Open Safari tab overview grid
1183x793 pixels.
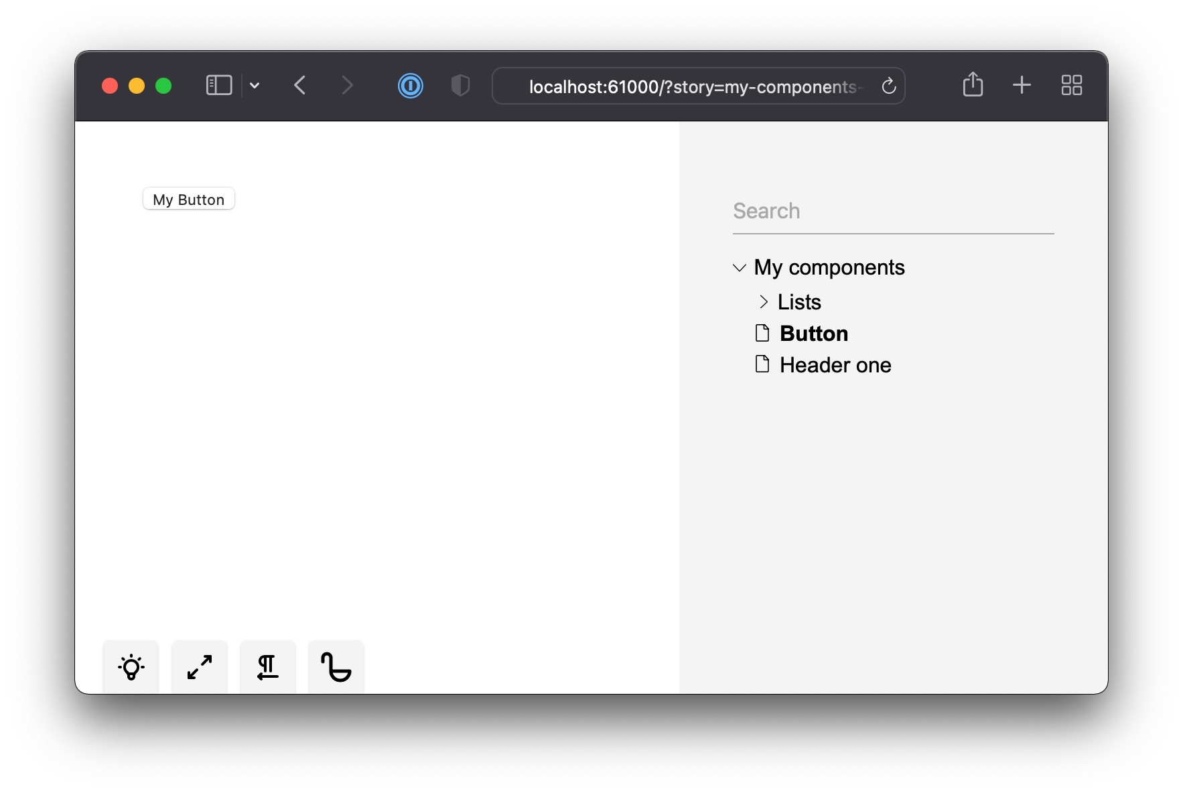tap(1071, 85)
